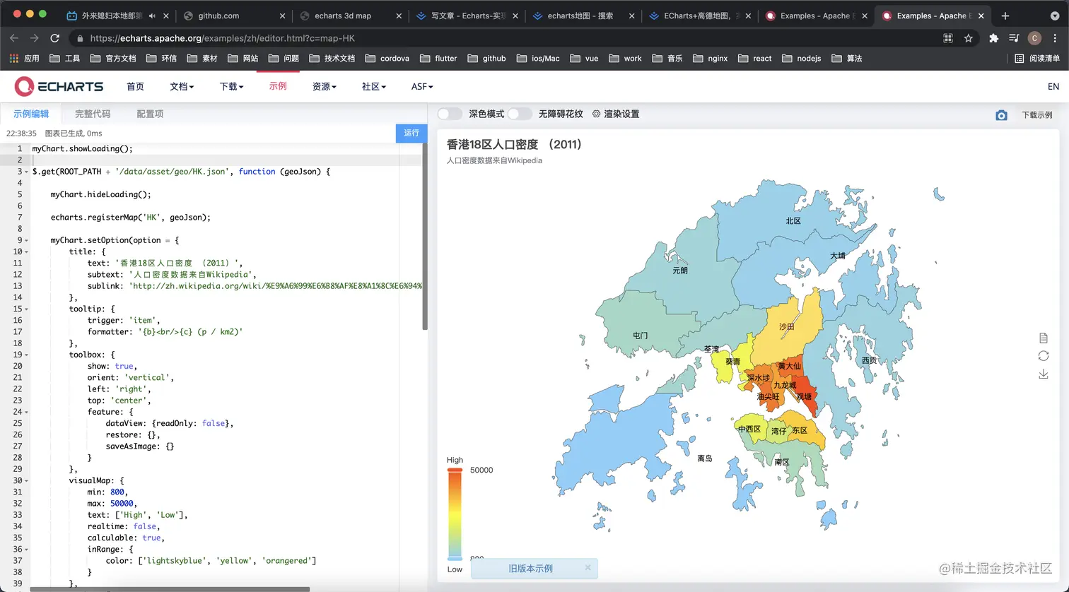Collapse code fold at line 30 visualMap

26,480
